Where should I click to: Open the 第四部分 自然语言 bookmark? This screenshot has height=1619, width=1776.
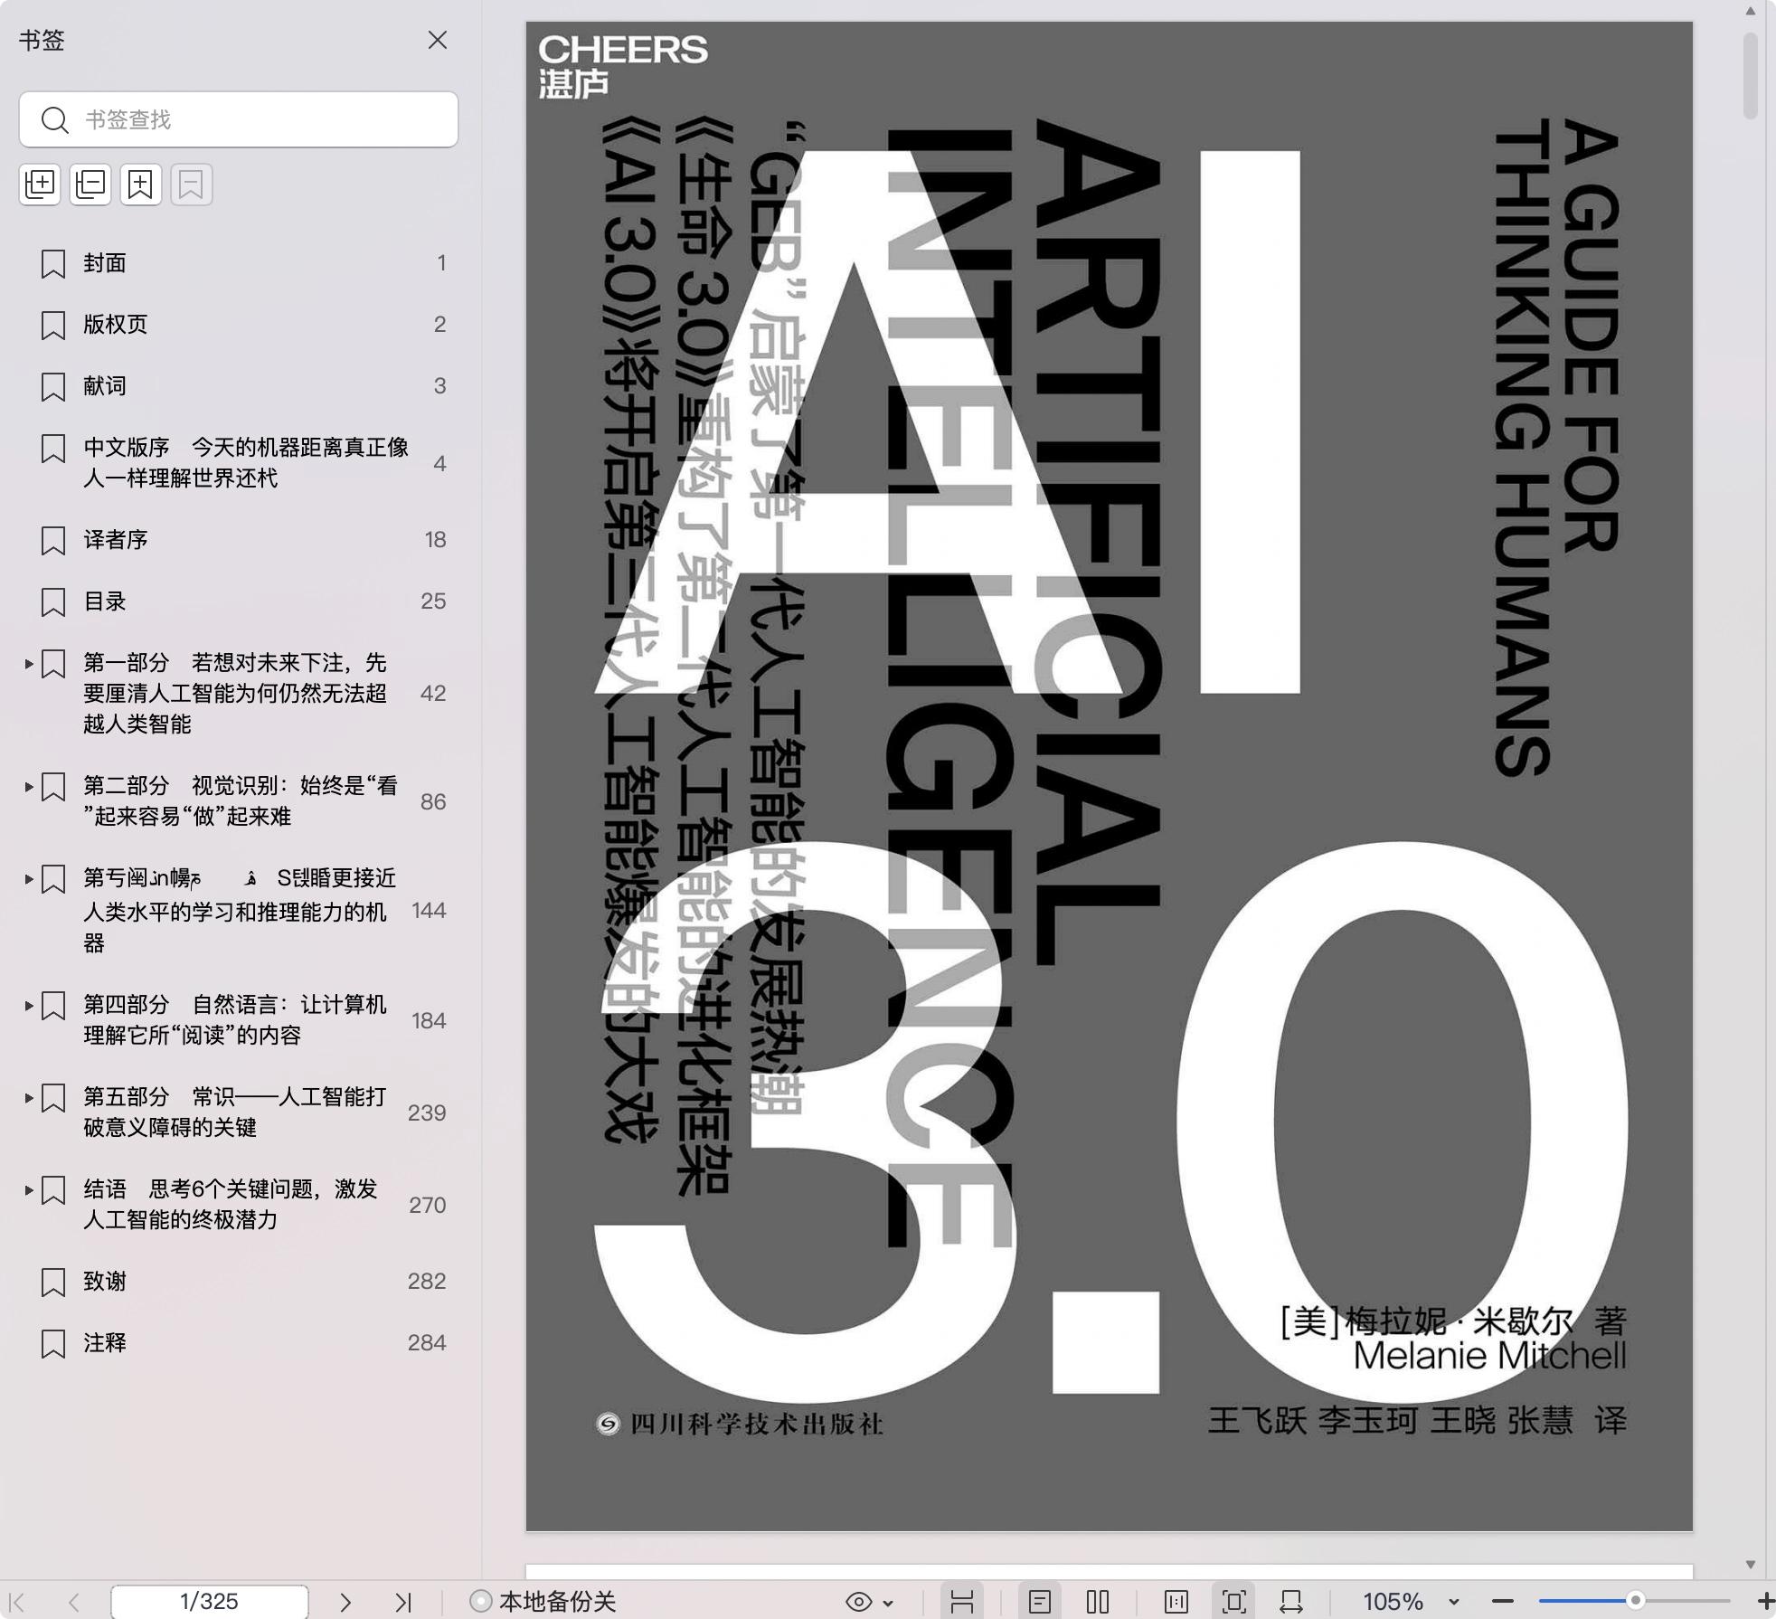point(235,1020)
